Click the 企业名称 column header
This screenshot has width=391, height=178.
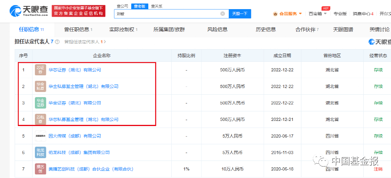[102, 56]
